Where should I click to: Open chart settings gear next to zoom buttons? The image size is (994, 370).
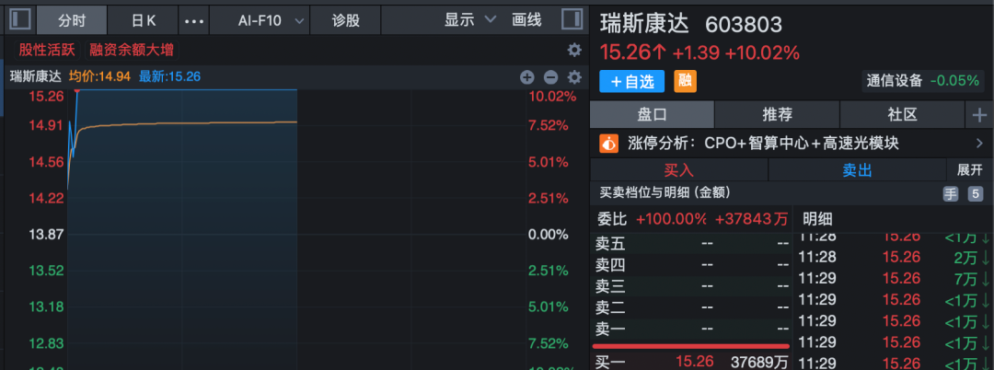(x=574, y=77)
